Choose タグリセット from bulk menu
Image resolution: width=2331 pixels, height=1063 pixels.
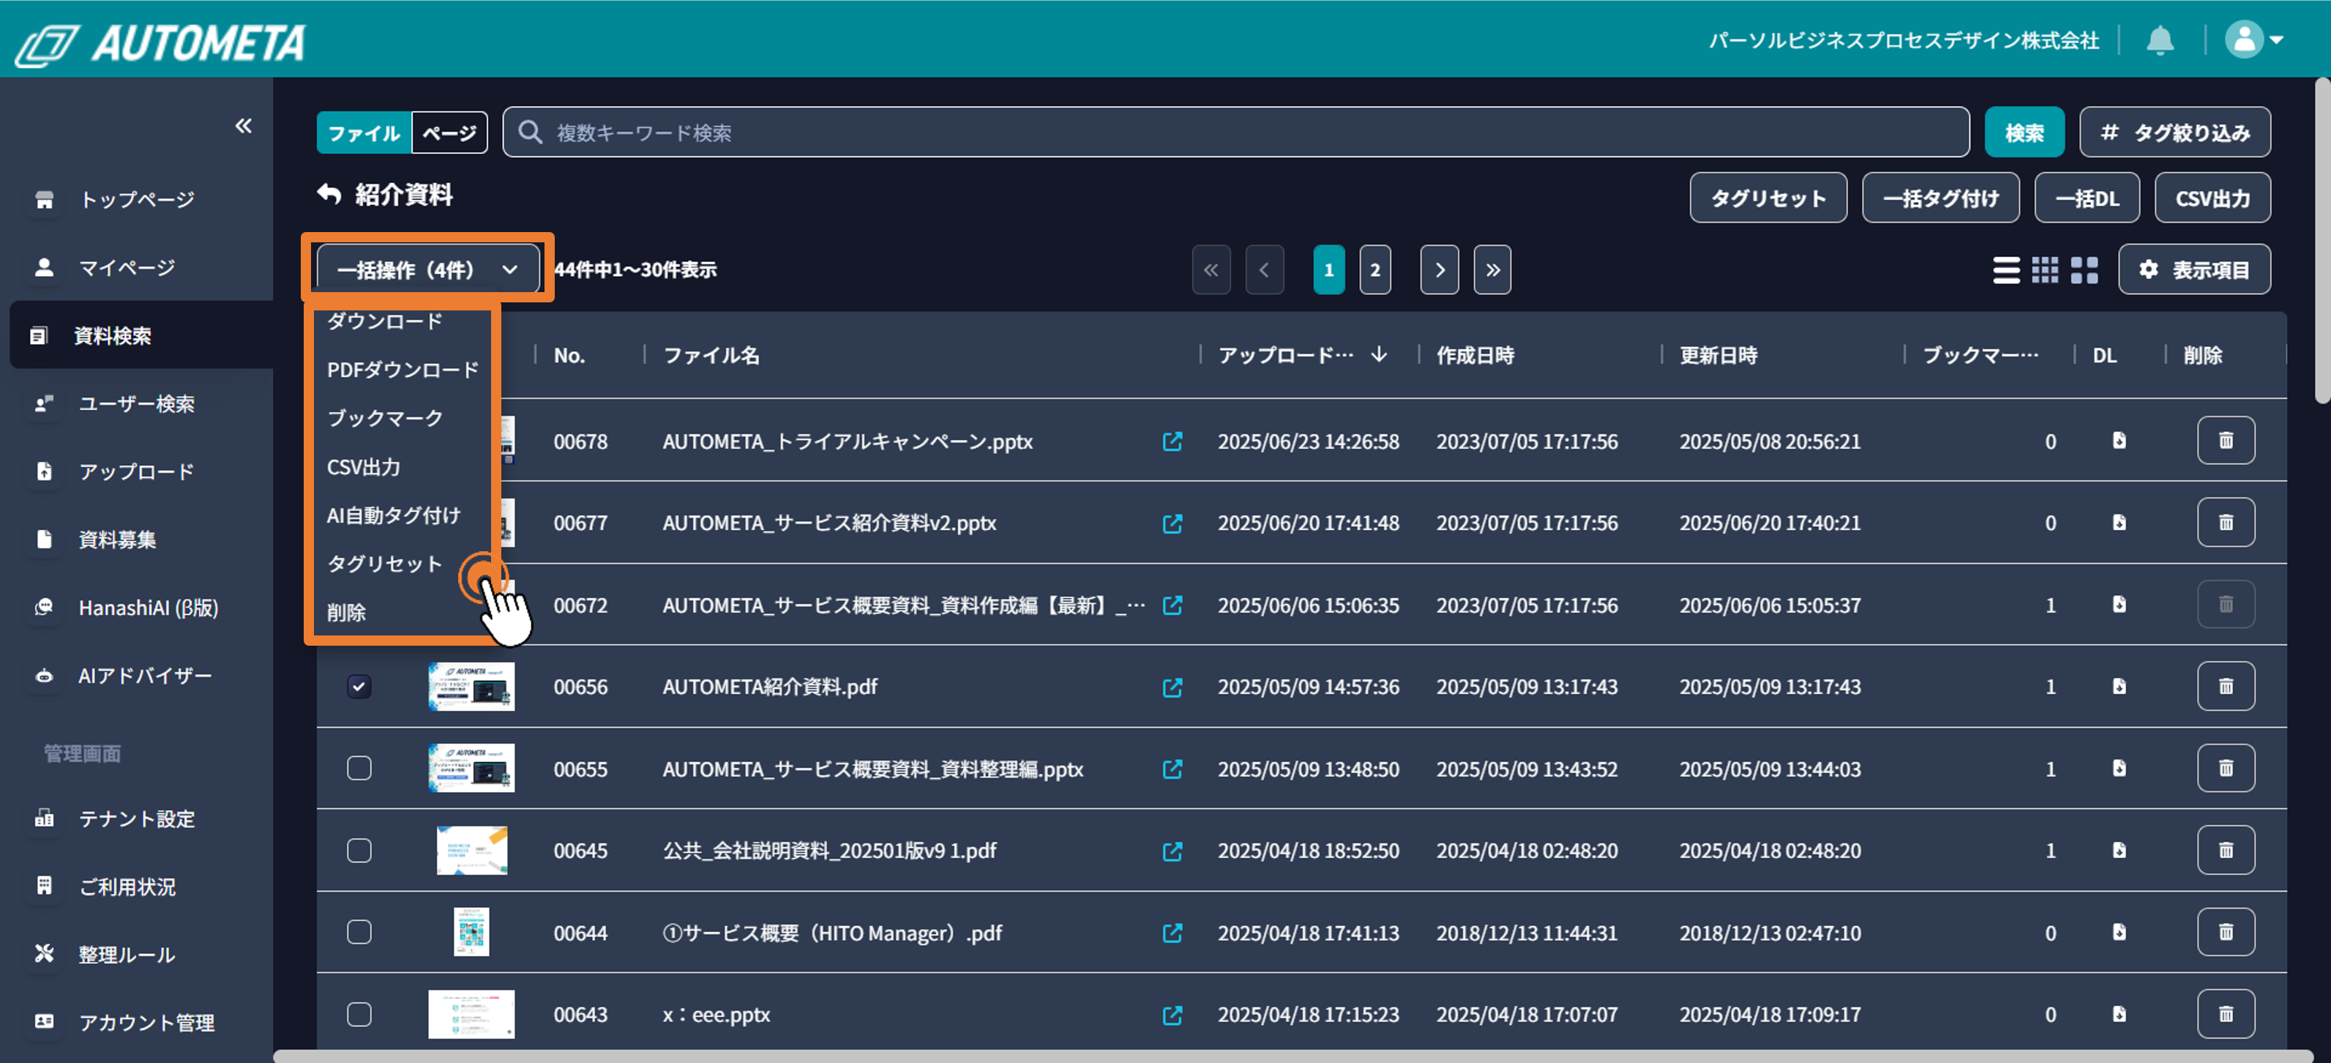[384, 564]
